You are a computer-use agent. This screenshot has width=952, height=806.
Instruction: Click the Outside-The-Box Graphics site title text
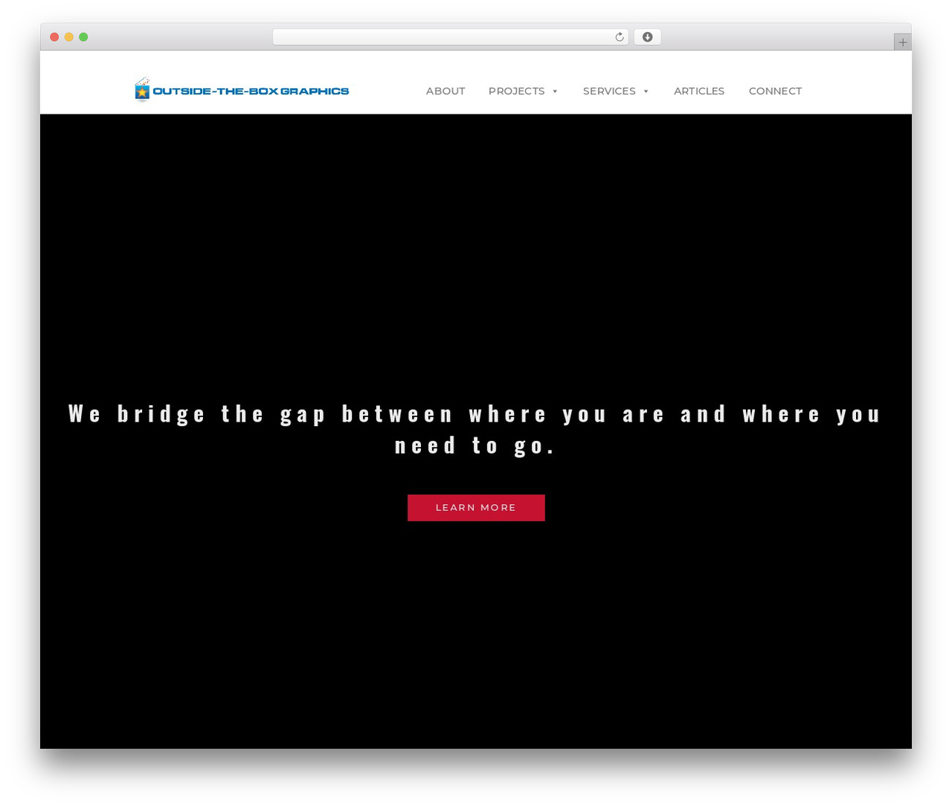pyautogui.click(x=251, y=91)
